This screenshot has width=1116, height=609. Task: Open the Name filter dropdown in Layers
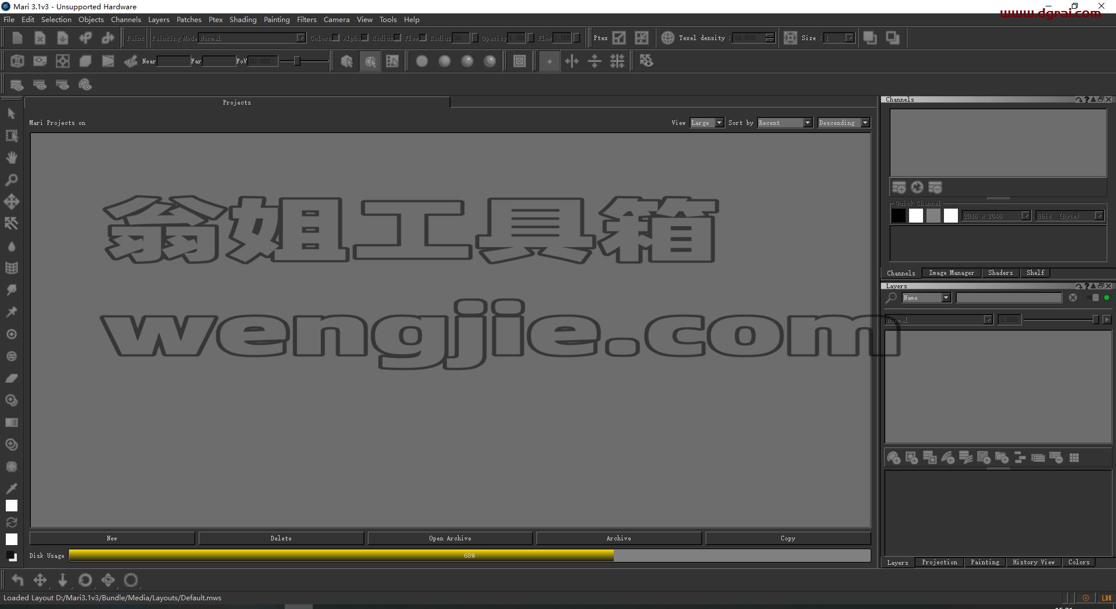point(926,298)
